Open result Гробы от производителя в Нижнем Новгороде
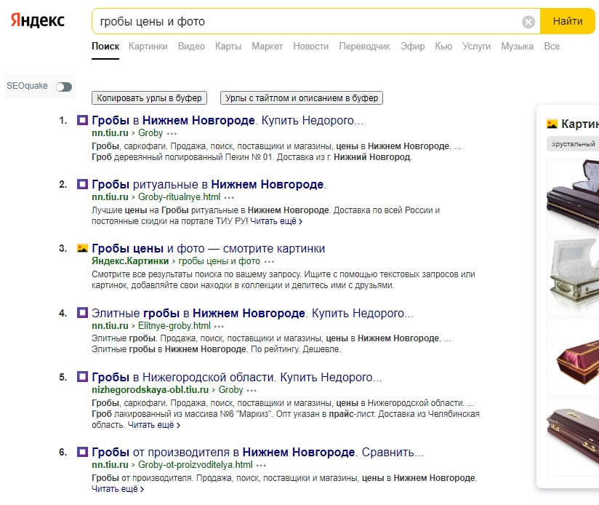 [258, 453]
